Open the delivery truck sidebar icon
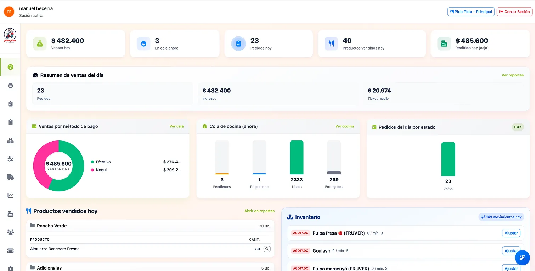 point(10,177)
